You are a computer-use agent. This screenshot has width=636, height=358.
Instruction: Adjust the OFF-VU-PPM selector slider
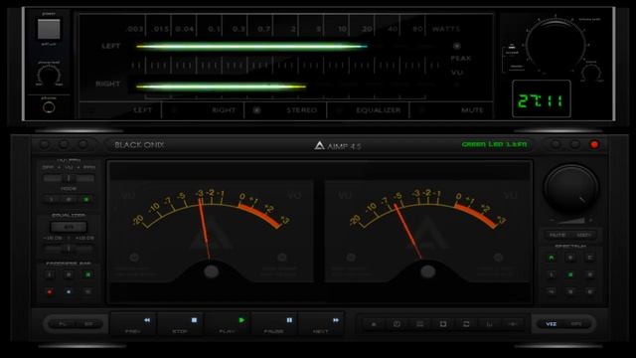tap(69, 178)
